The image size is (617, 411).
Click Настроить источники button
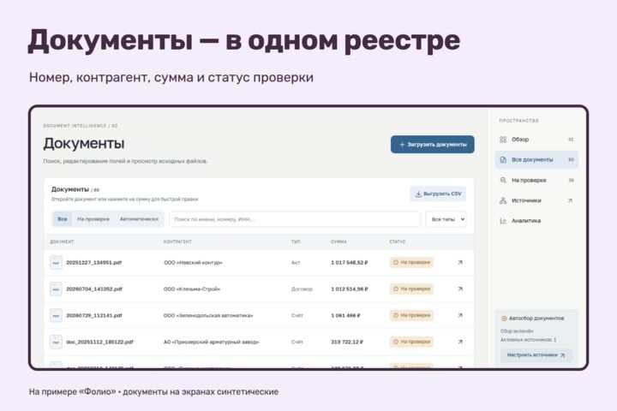536,354
